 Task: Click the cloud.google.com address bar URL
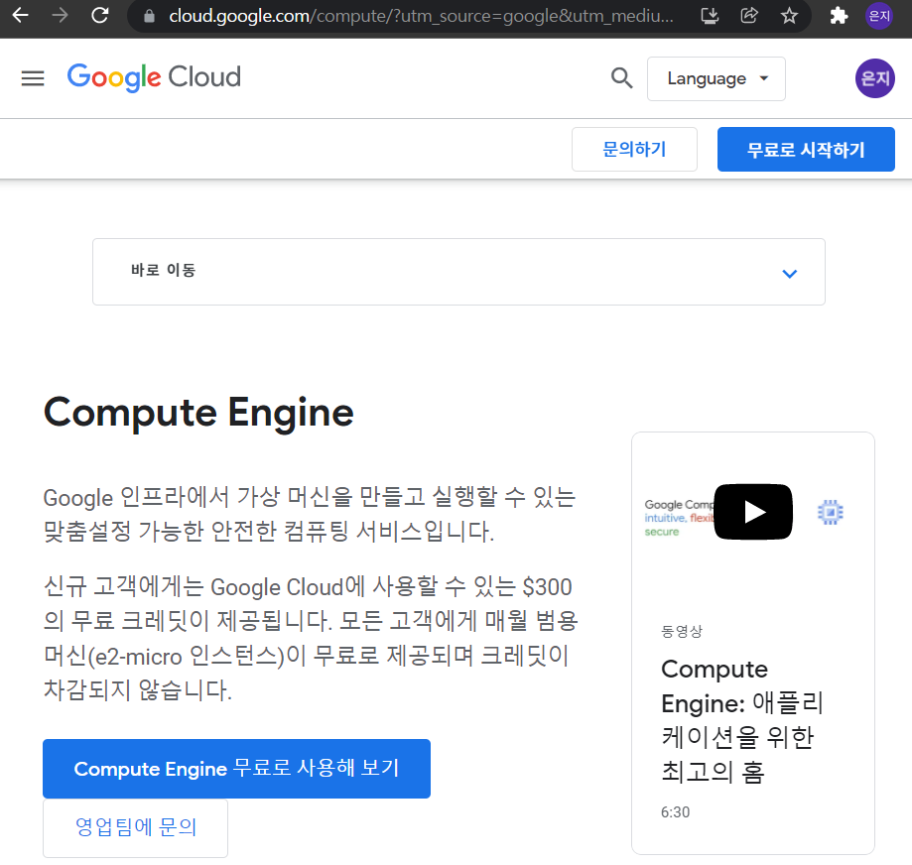click(421, 16)
